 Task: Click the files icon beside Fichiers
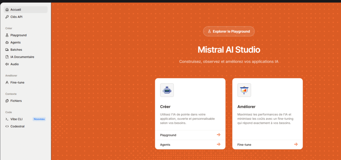pos(7,101)
